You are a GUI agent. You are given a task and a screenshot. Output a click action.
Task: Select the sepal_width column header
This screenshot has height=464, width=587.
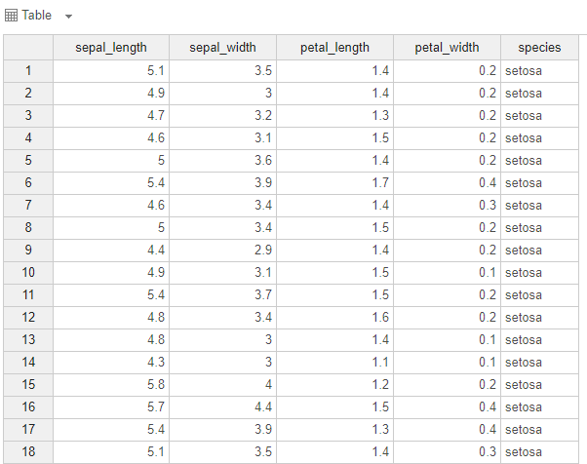click(x=222, y=48)
